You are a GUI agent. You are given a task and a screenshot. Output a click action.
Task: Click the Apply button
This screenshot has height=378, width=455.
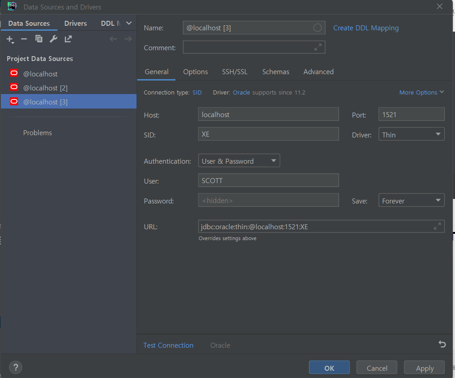425,368
